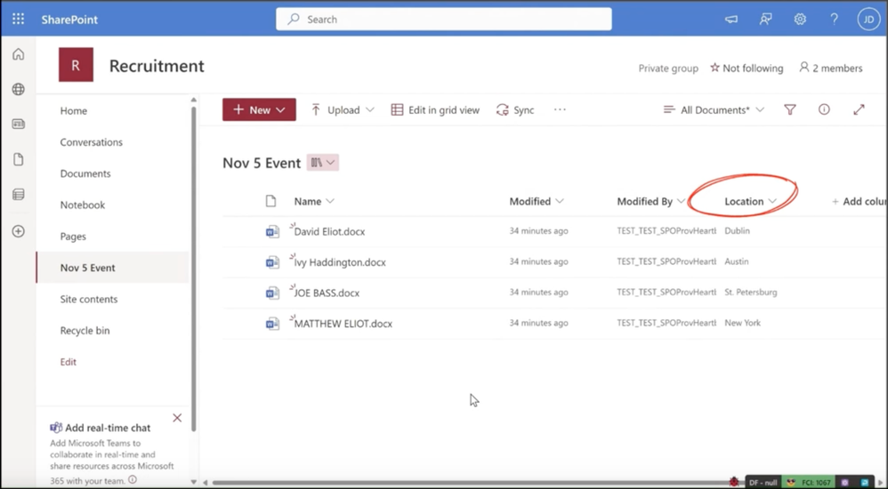Click the Add real-time chat heading
Image resolution: width=888 pixels, height=489 pixels.
(x=108, y=428)
